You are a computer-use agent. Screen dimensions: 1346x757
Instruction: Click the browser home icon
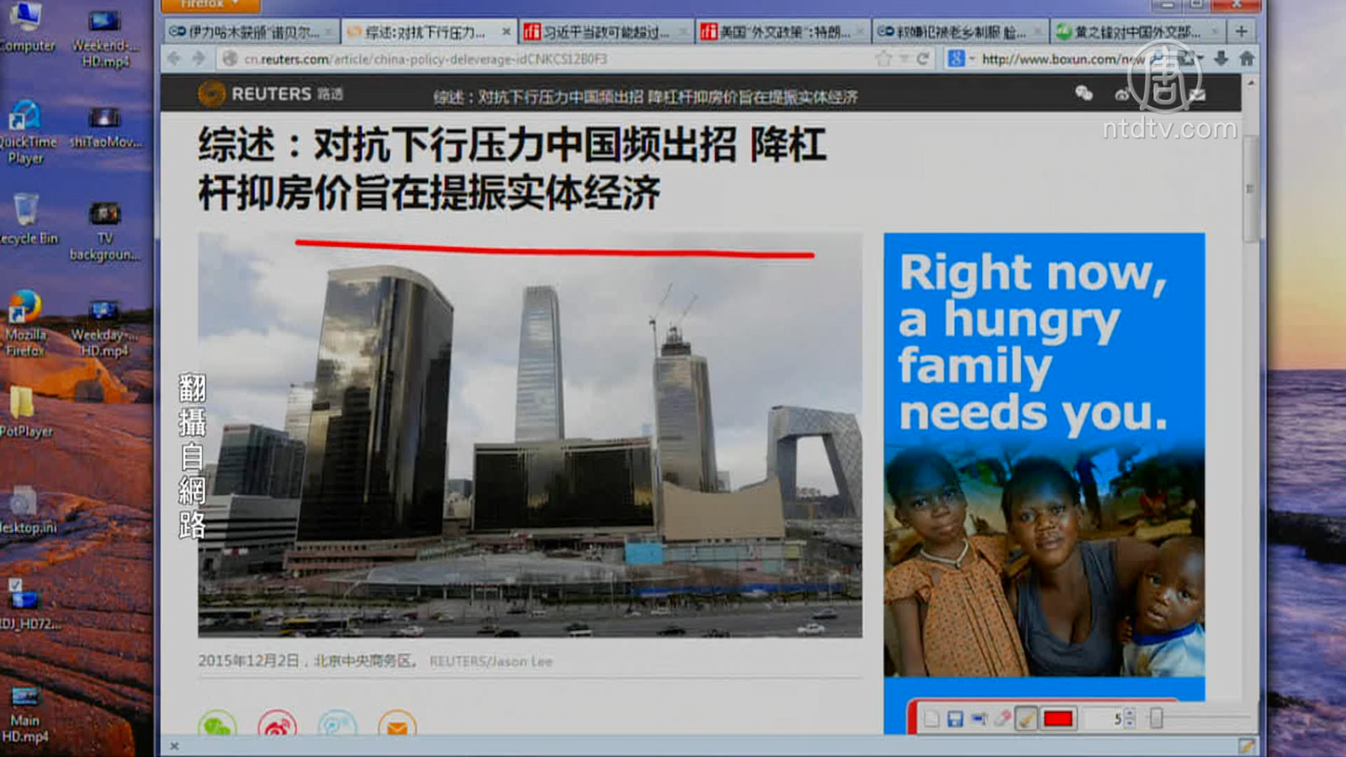coord(1247,58)
